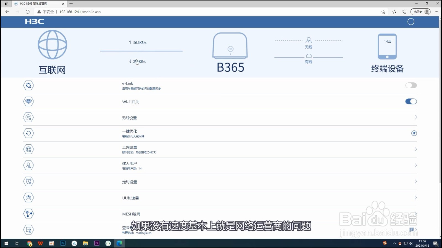
Task: Click the Wi-Fi开关 hexagon icon
Action: coord(28,101)
